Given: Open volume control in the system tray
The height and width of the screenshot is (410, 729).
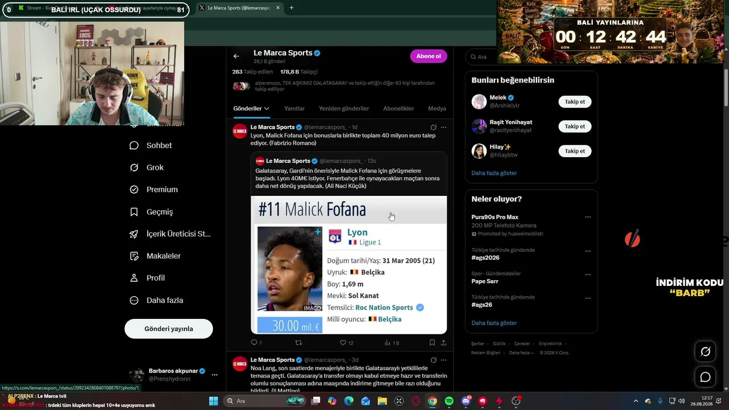Looking at the screenshot, I should pyautogui.click(x=682, y=401).
